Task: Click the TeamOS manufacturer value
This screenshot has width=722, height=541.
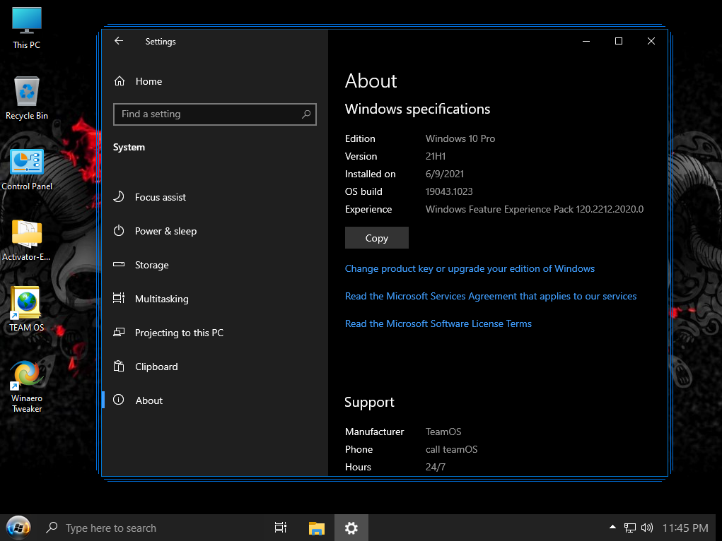Action: (x=443, y=432)
